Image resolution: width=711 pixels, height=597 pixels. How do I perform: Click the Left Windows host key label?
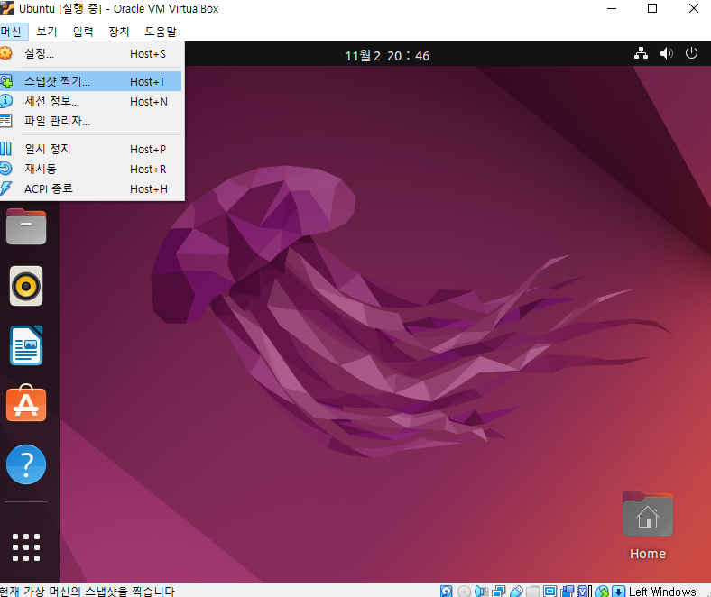662,591
